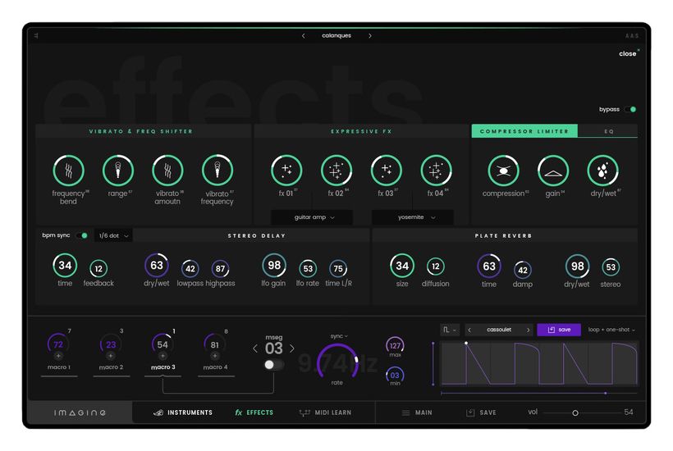Open the yosemite effect dropdown
The width and height of the screenshot is (673, 451).
tap(413, 217)
